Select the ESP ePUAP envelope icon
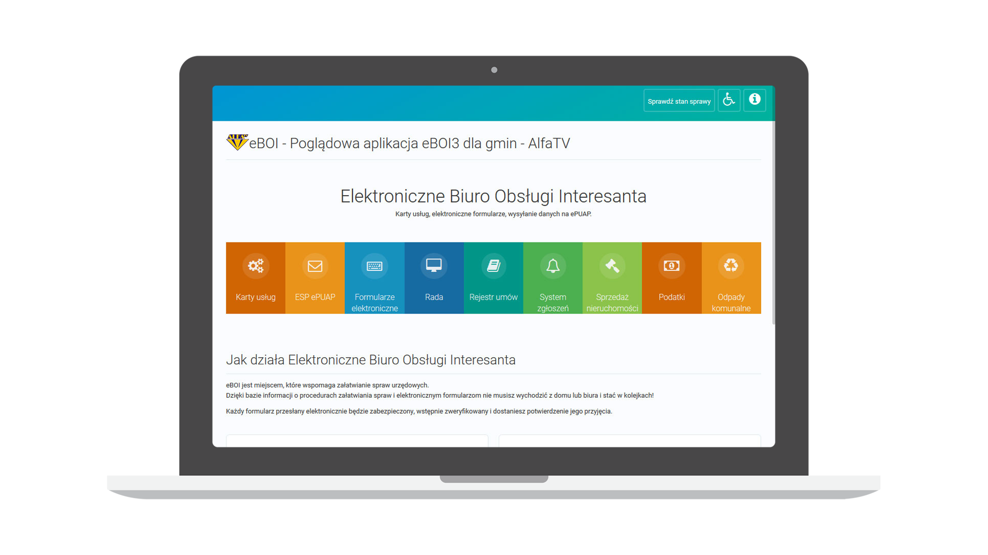The image size is (988, 555). [315, 266]
